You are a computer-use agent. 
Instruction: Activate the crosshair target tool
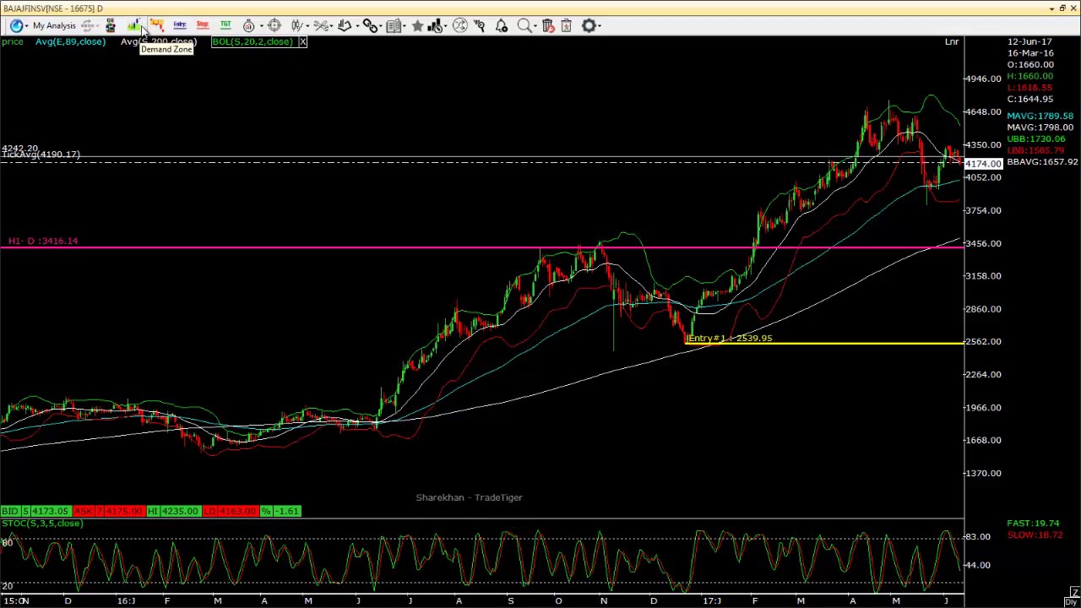tap(274, 25)
